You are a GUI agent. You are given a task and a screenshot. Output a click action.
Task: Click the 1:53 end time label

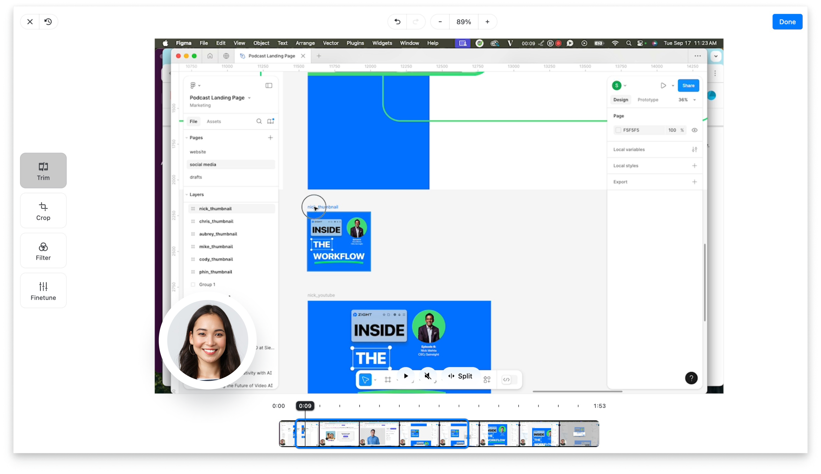pos(599,406)
